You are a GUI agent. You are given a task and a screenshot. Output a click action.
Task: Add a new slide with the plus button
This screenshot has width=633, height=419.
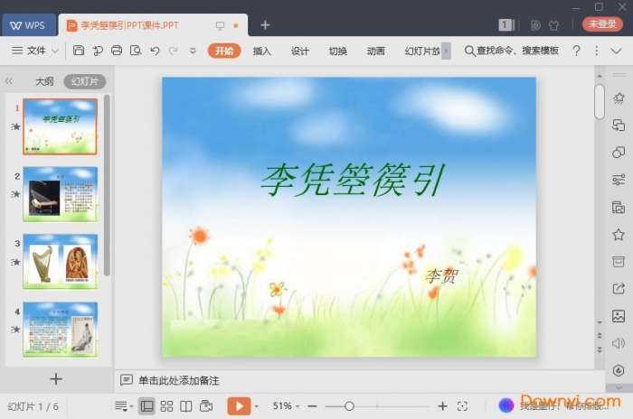56,379
